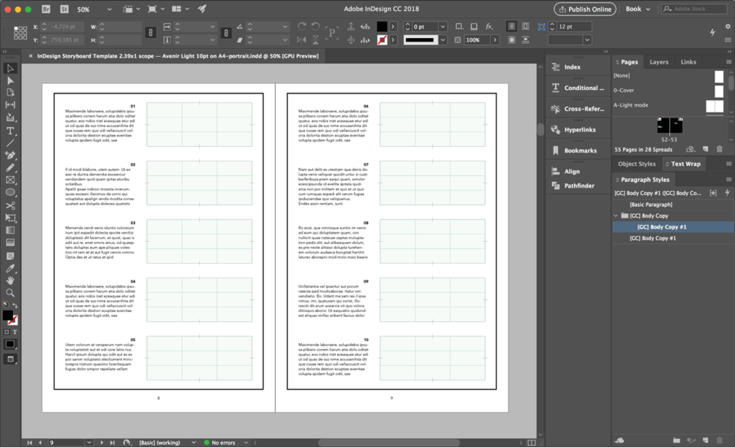Viewport: 735px width, 447px height.
Task: Collapse the [GC] Body Copy style group
Action: (617, 215)
